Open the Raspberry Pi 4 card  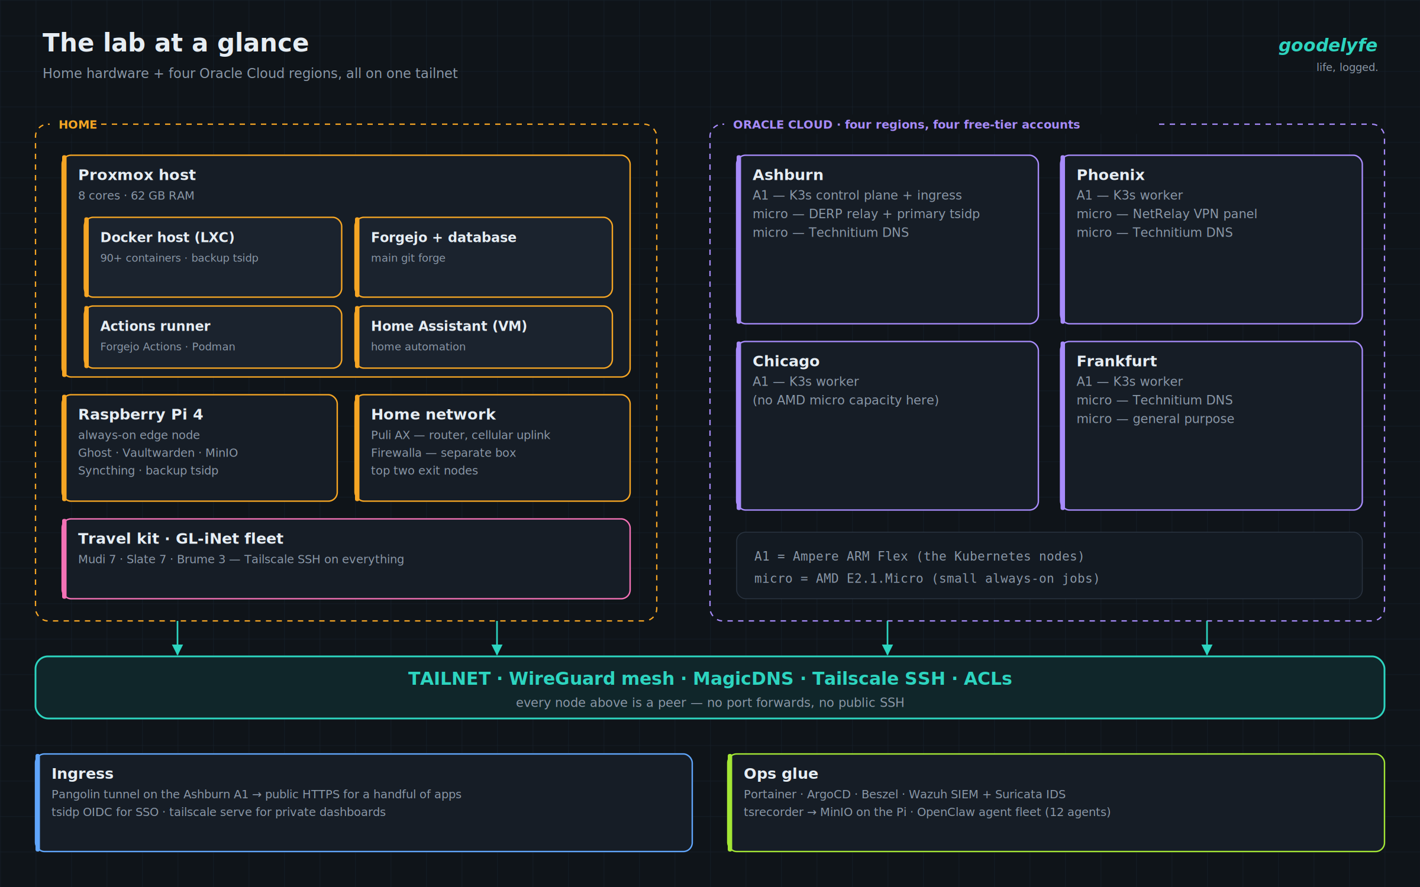199,448
